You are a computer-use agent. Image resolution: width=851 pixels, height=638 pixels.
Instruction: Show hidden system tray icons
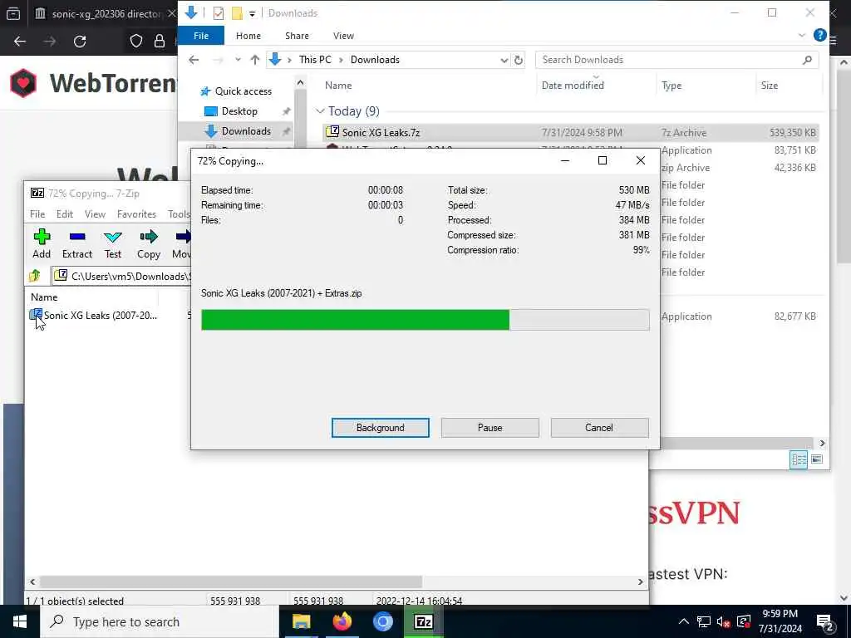(684, 621)
